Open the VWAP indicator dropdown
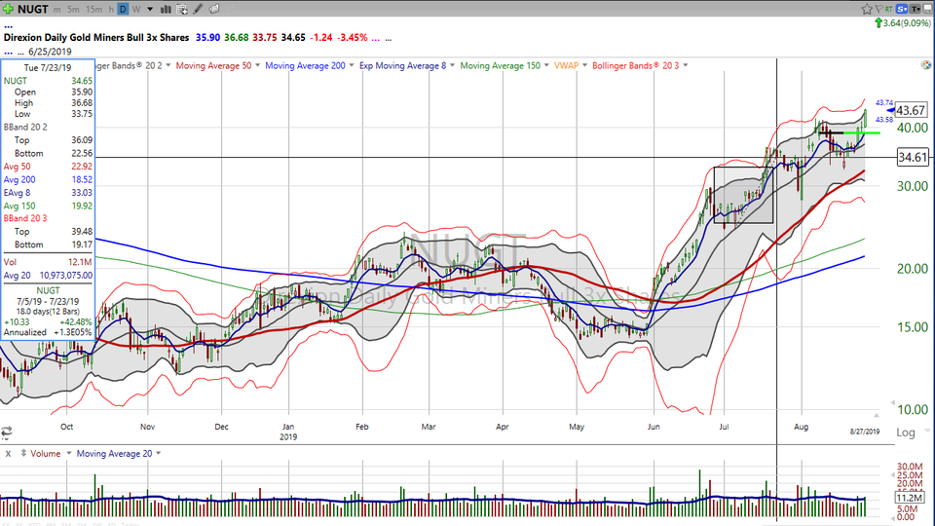Image resolution: width=935 pixels, height=526 pixels. [567, 65]
